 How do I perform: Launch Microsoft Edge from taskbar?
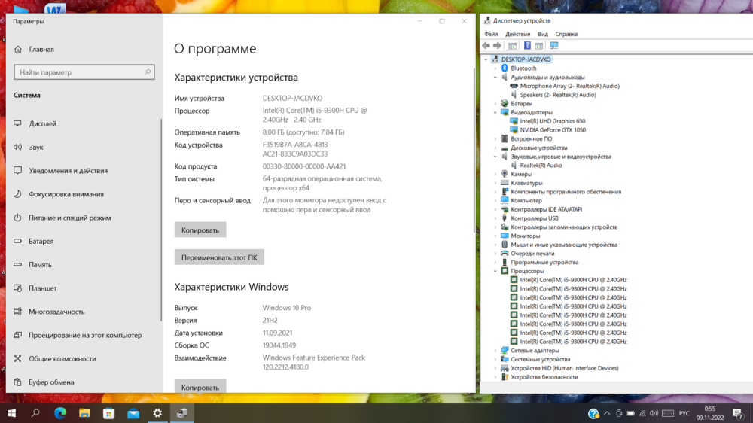pyautogui.click(x=60, y=413)
